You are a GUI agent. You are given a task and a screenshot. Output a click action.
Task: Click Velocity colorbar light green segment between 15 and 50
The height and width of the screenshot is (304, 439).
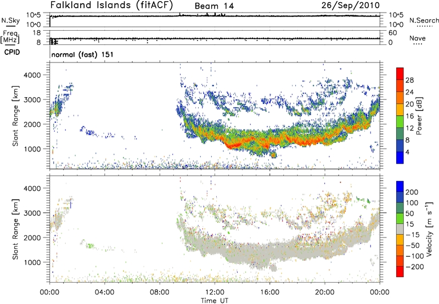[x=400, y=218]
